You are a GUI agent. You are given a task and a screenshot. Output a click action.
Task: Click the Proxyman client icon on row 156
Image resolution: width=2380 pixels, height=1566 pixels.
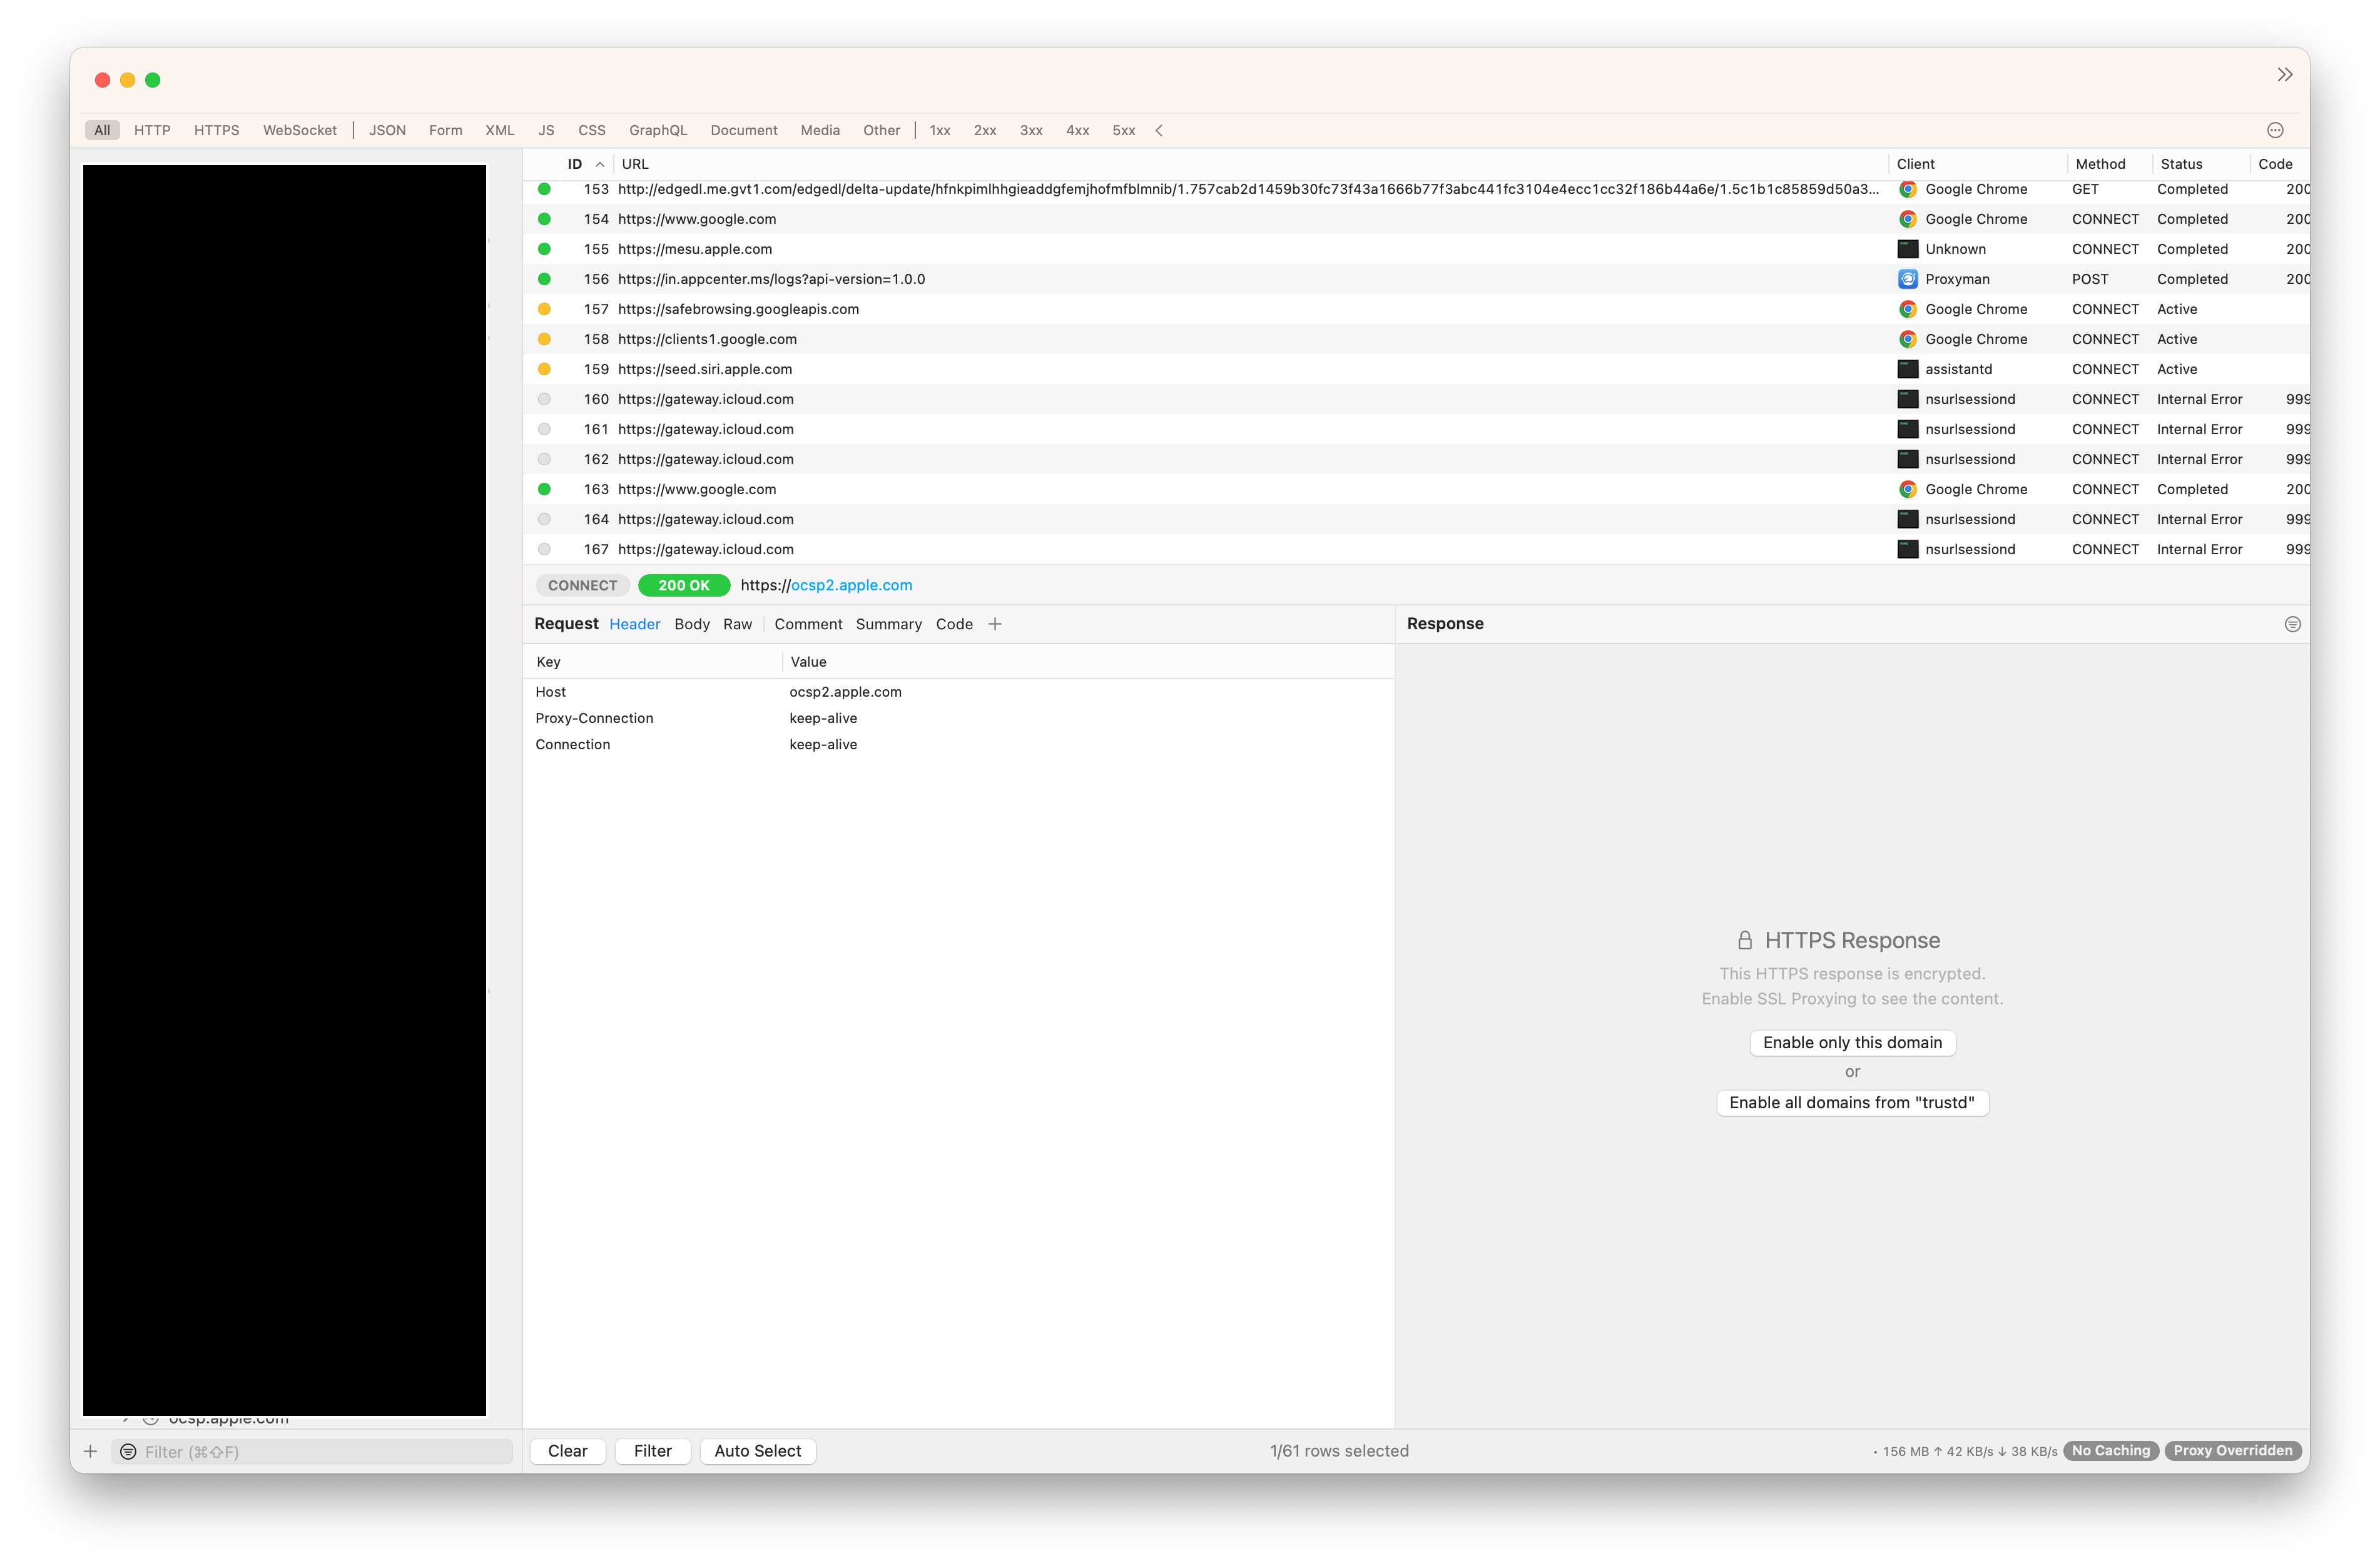click(x=1909, y=279)
